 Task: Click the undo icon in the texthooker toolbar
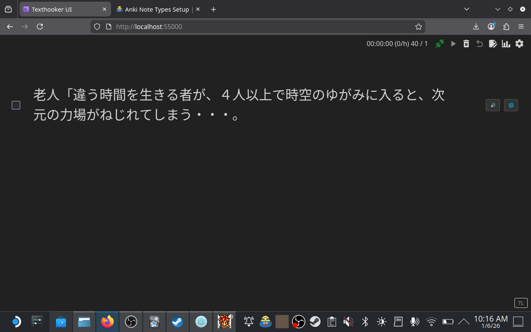point(480,44)
